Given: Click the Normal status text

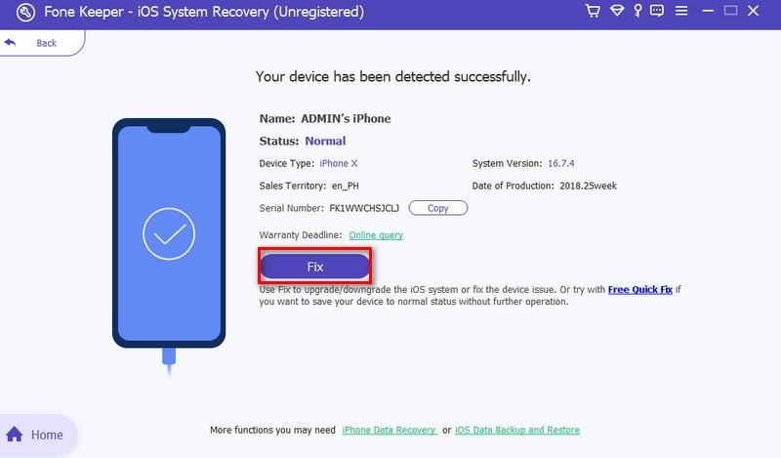Looking at the screenshot, I should pos(325,141).
